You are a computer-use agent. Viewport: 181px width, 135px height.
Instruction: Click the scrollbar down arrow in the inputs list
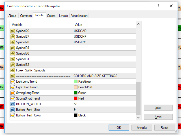(x=138, y=118)
